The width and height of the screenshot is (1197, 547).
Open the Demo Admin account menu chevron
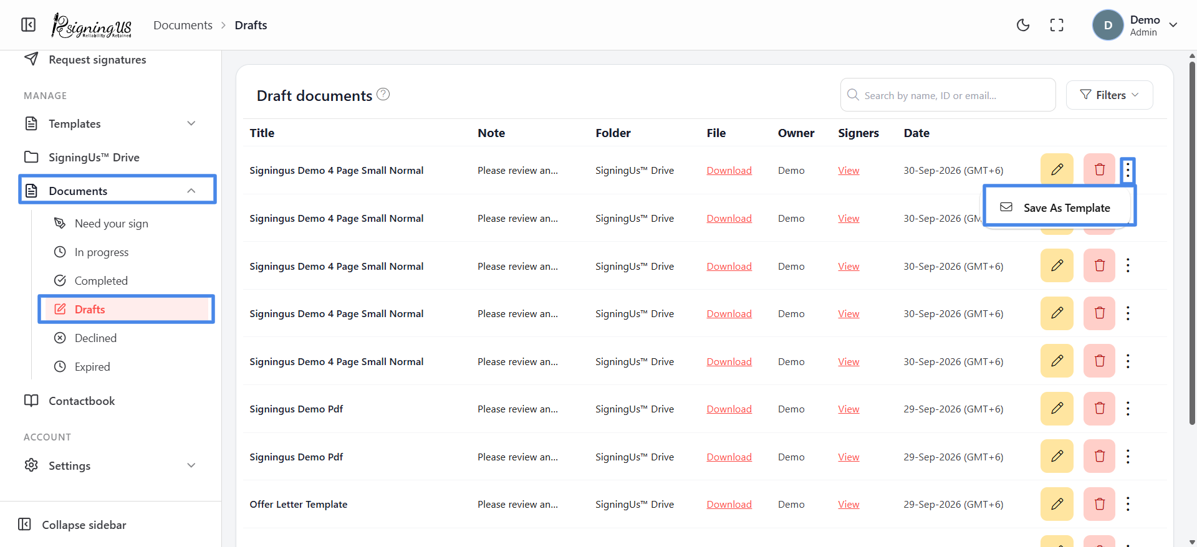(x=1173, y=25)
